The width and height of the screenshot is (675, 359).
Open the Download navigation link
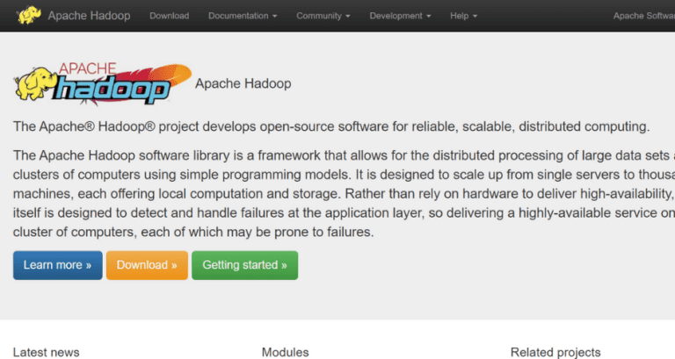[x=169, y=16]
